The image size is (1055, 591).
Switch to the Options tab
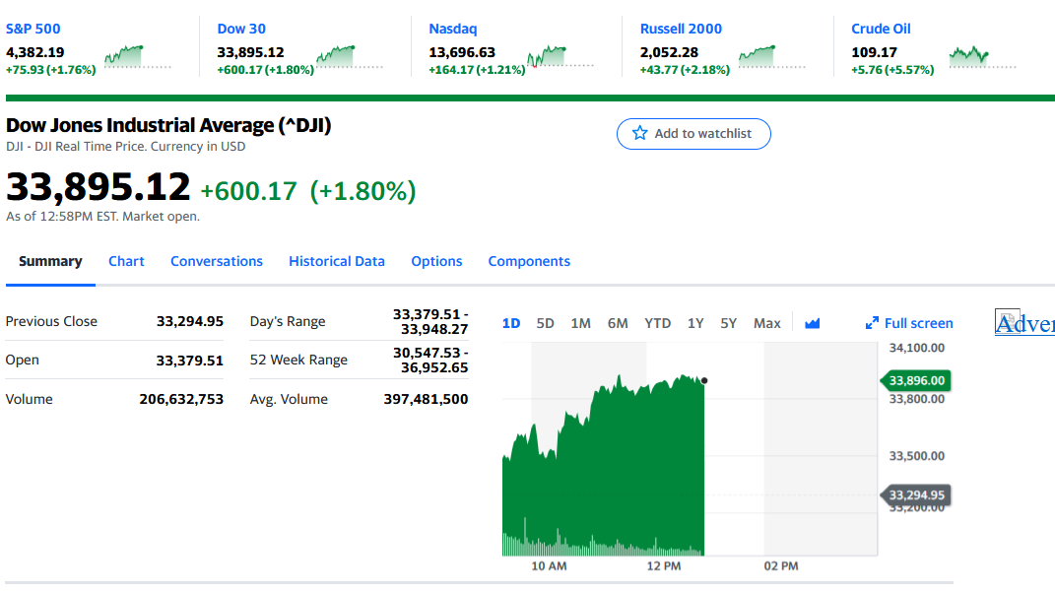tap(436, 261)
